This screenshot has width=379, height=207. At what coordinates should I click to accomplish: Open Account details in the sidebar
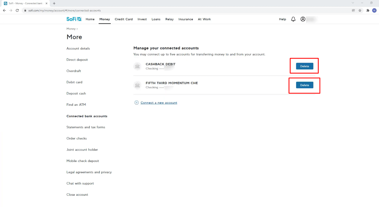click(78, 49)
